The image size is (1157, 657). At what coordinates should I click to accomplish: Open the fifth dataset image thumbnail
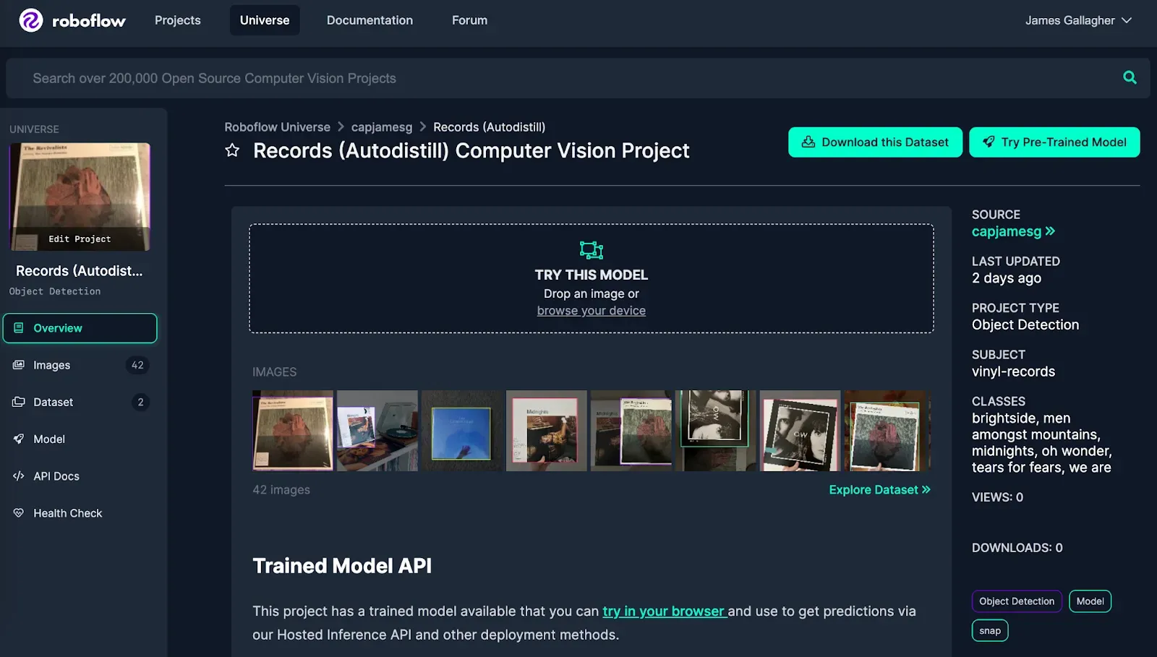[x=631, y=431]
